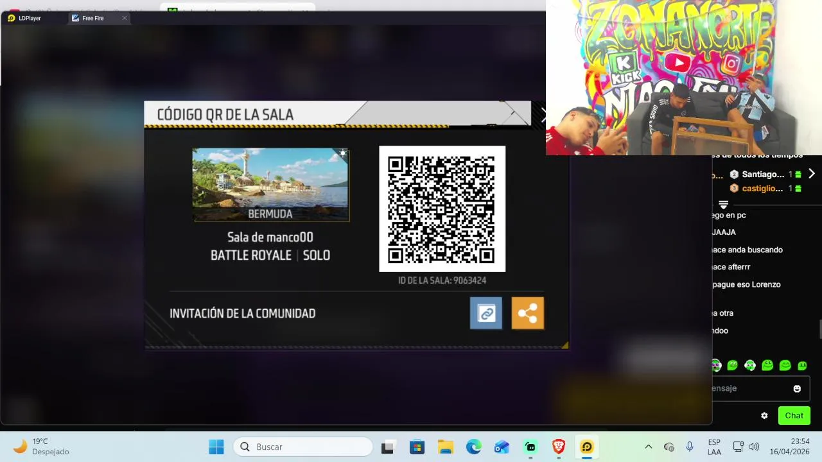Screen dimensions: 822x462
Task: Click the 'INVITACIÓN DE LA COMUNIDAD' label
Action: pyautogui.click(x=243, y=314)
